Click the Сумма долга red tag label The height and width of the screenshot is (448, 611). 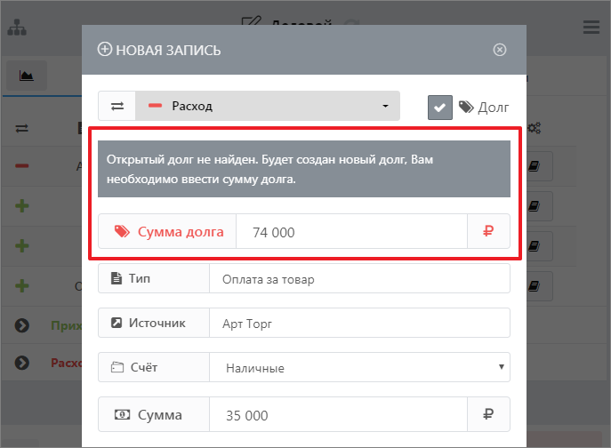pos(167,232)
